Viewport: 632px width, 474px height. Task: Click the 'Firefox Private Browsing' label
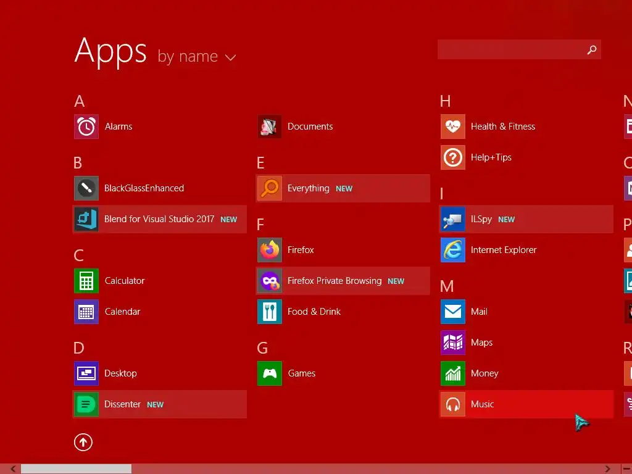(x=335, y=281)
